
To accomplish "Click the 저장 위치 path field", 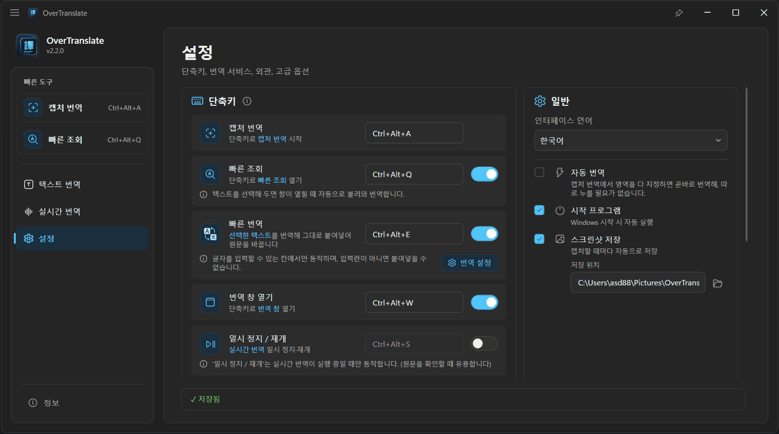I will click(638, 283).
